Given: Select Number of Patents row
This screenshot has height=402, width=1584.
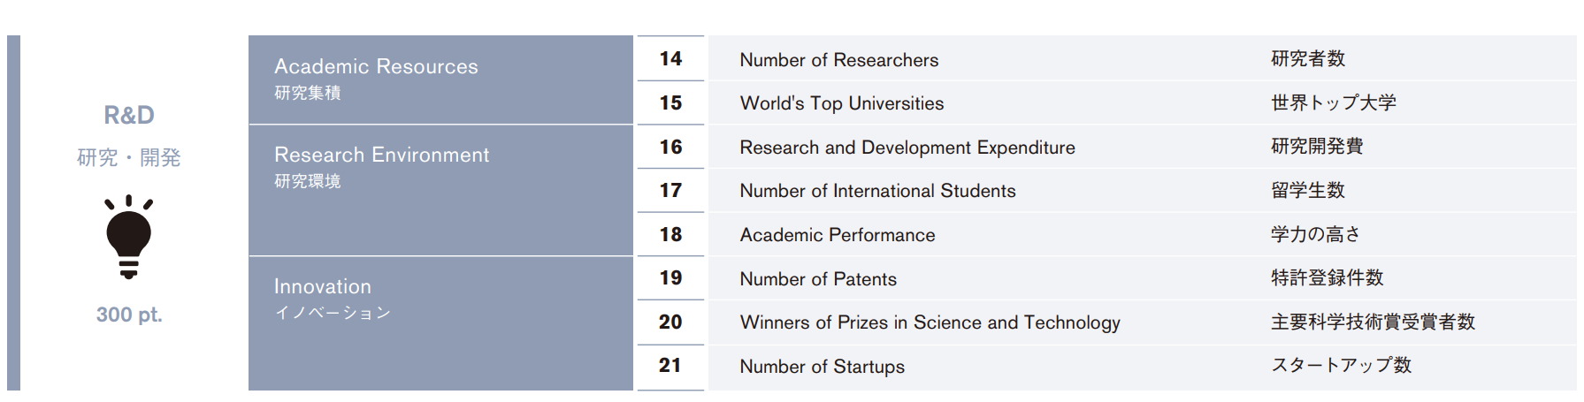Looking at the screenshot, I should click(x=1142, y=278).
